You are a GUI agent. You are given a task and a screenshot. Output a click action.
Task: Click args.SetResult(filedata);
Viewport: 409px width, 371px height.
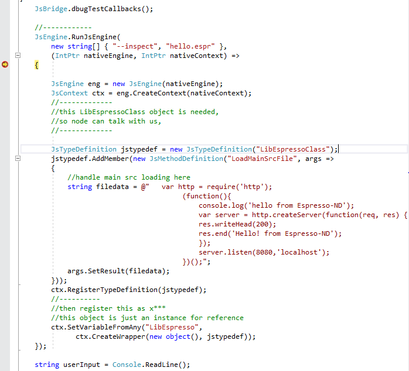(x=118, y=271)
